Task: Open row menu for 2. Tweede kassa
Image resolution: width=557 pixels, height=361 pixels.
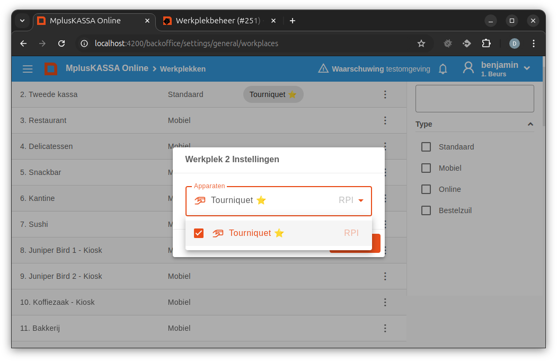Action: (385, 94)
